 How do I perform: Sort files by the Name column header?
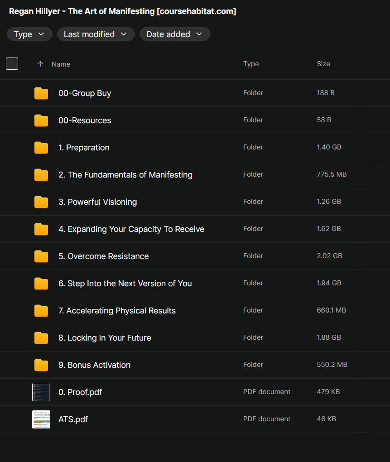click(x=61, y=64)
